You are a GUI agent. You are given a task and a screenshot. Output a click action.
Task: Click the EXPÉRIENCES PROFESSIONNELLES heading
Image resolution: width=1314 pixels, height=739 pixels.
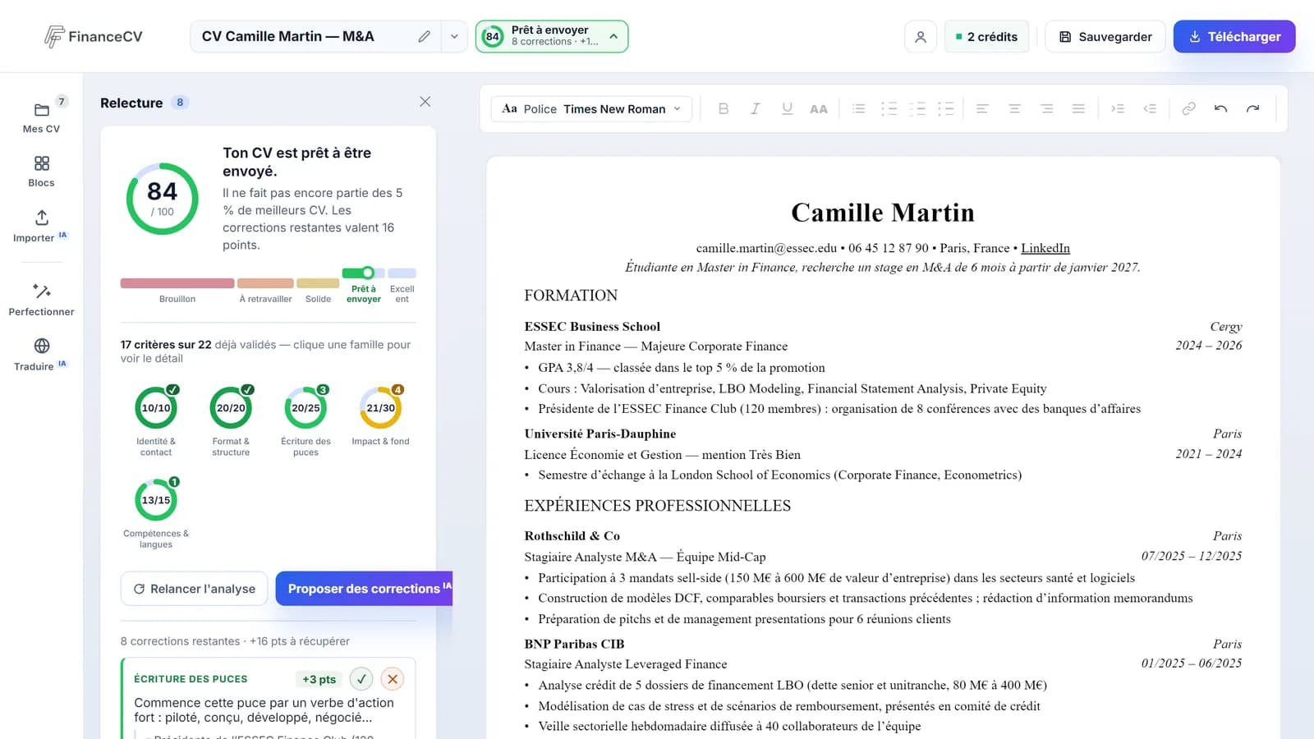658,506
